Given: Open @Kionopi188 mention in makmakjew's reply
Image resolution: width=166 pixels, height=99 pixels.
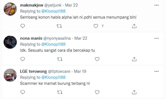Looking at the screenshot, I should (54, 11).
